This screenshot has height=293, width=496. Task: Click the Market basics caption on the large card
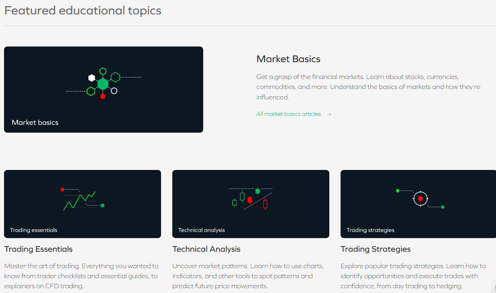point(35,123)
